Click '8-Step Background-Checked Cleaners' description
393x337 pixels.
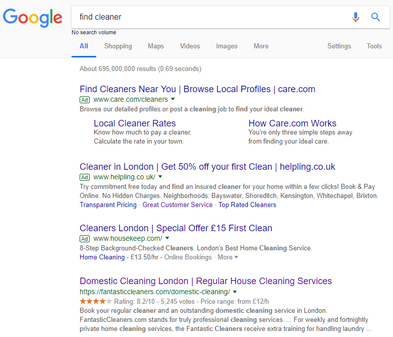[196, 248]
